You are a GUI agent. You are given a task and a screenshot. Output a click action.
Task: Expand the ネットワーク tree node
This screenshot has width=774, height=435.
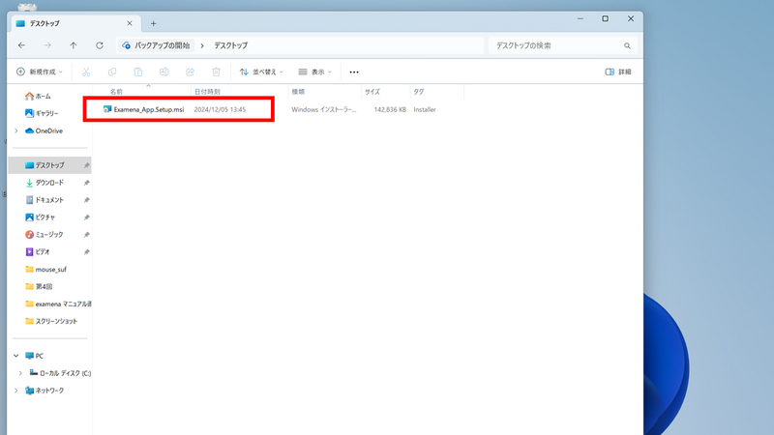pos(16,391)
